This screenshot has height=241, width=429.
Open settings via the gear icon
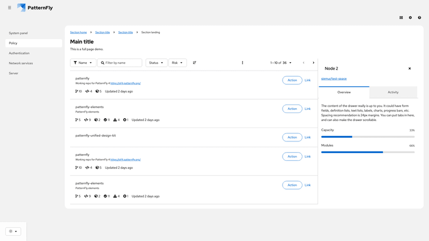tap(410, 18)
